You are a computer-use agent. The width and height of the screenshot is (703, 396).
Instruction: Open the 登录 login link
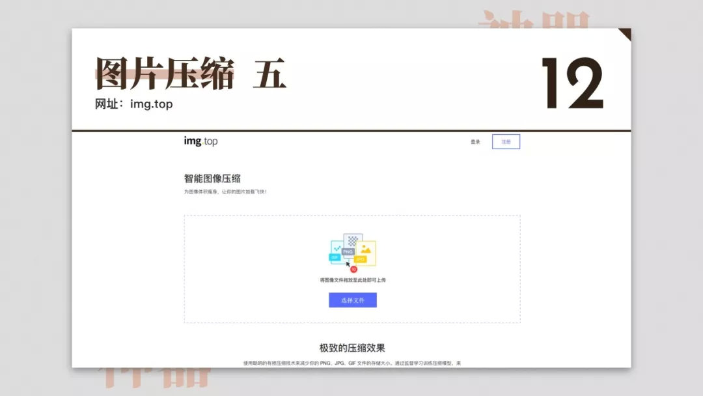tap(475, 142)
